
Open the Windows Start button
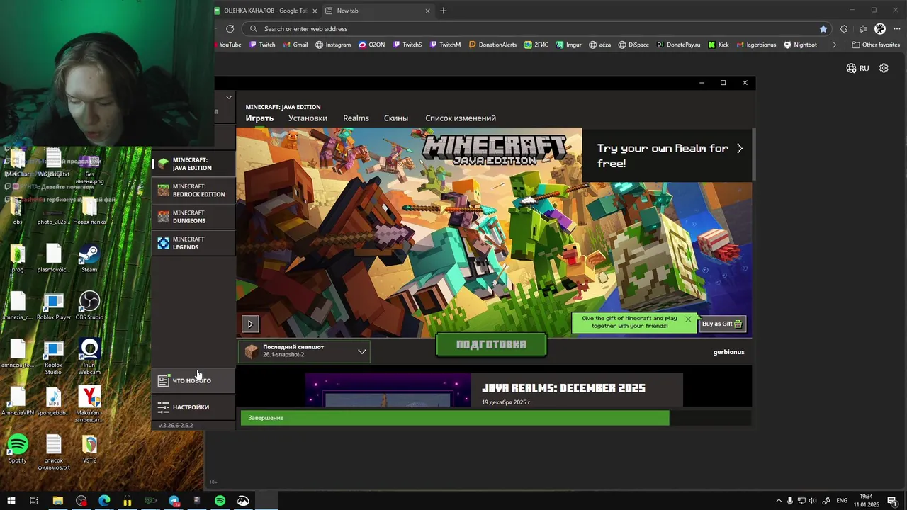tap(11, 501)
